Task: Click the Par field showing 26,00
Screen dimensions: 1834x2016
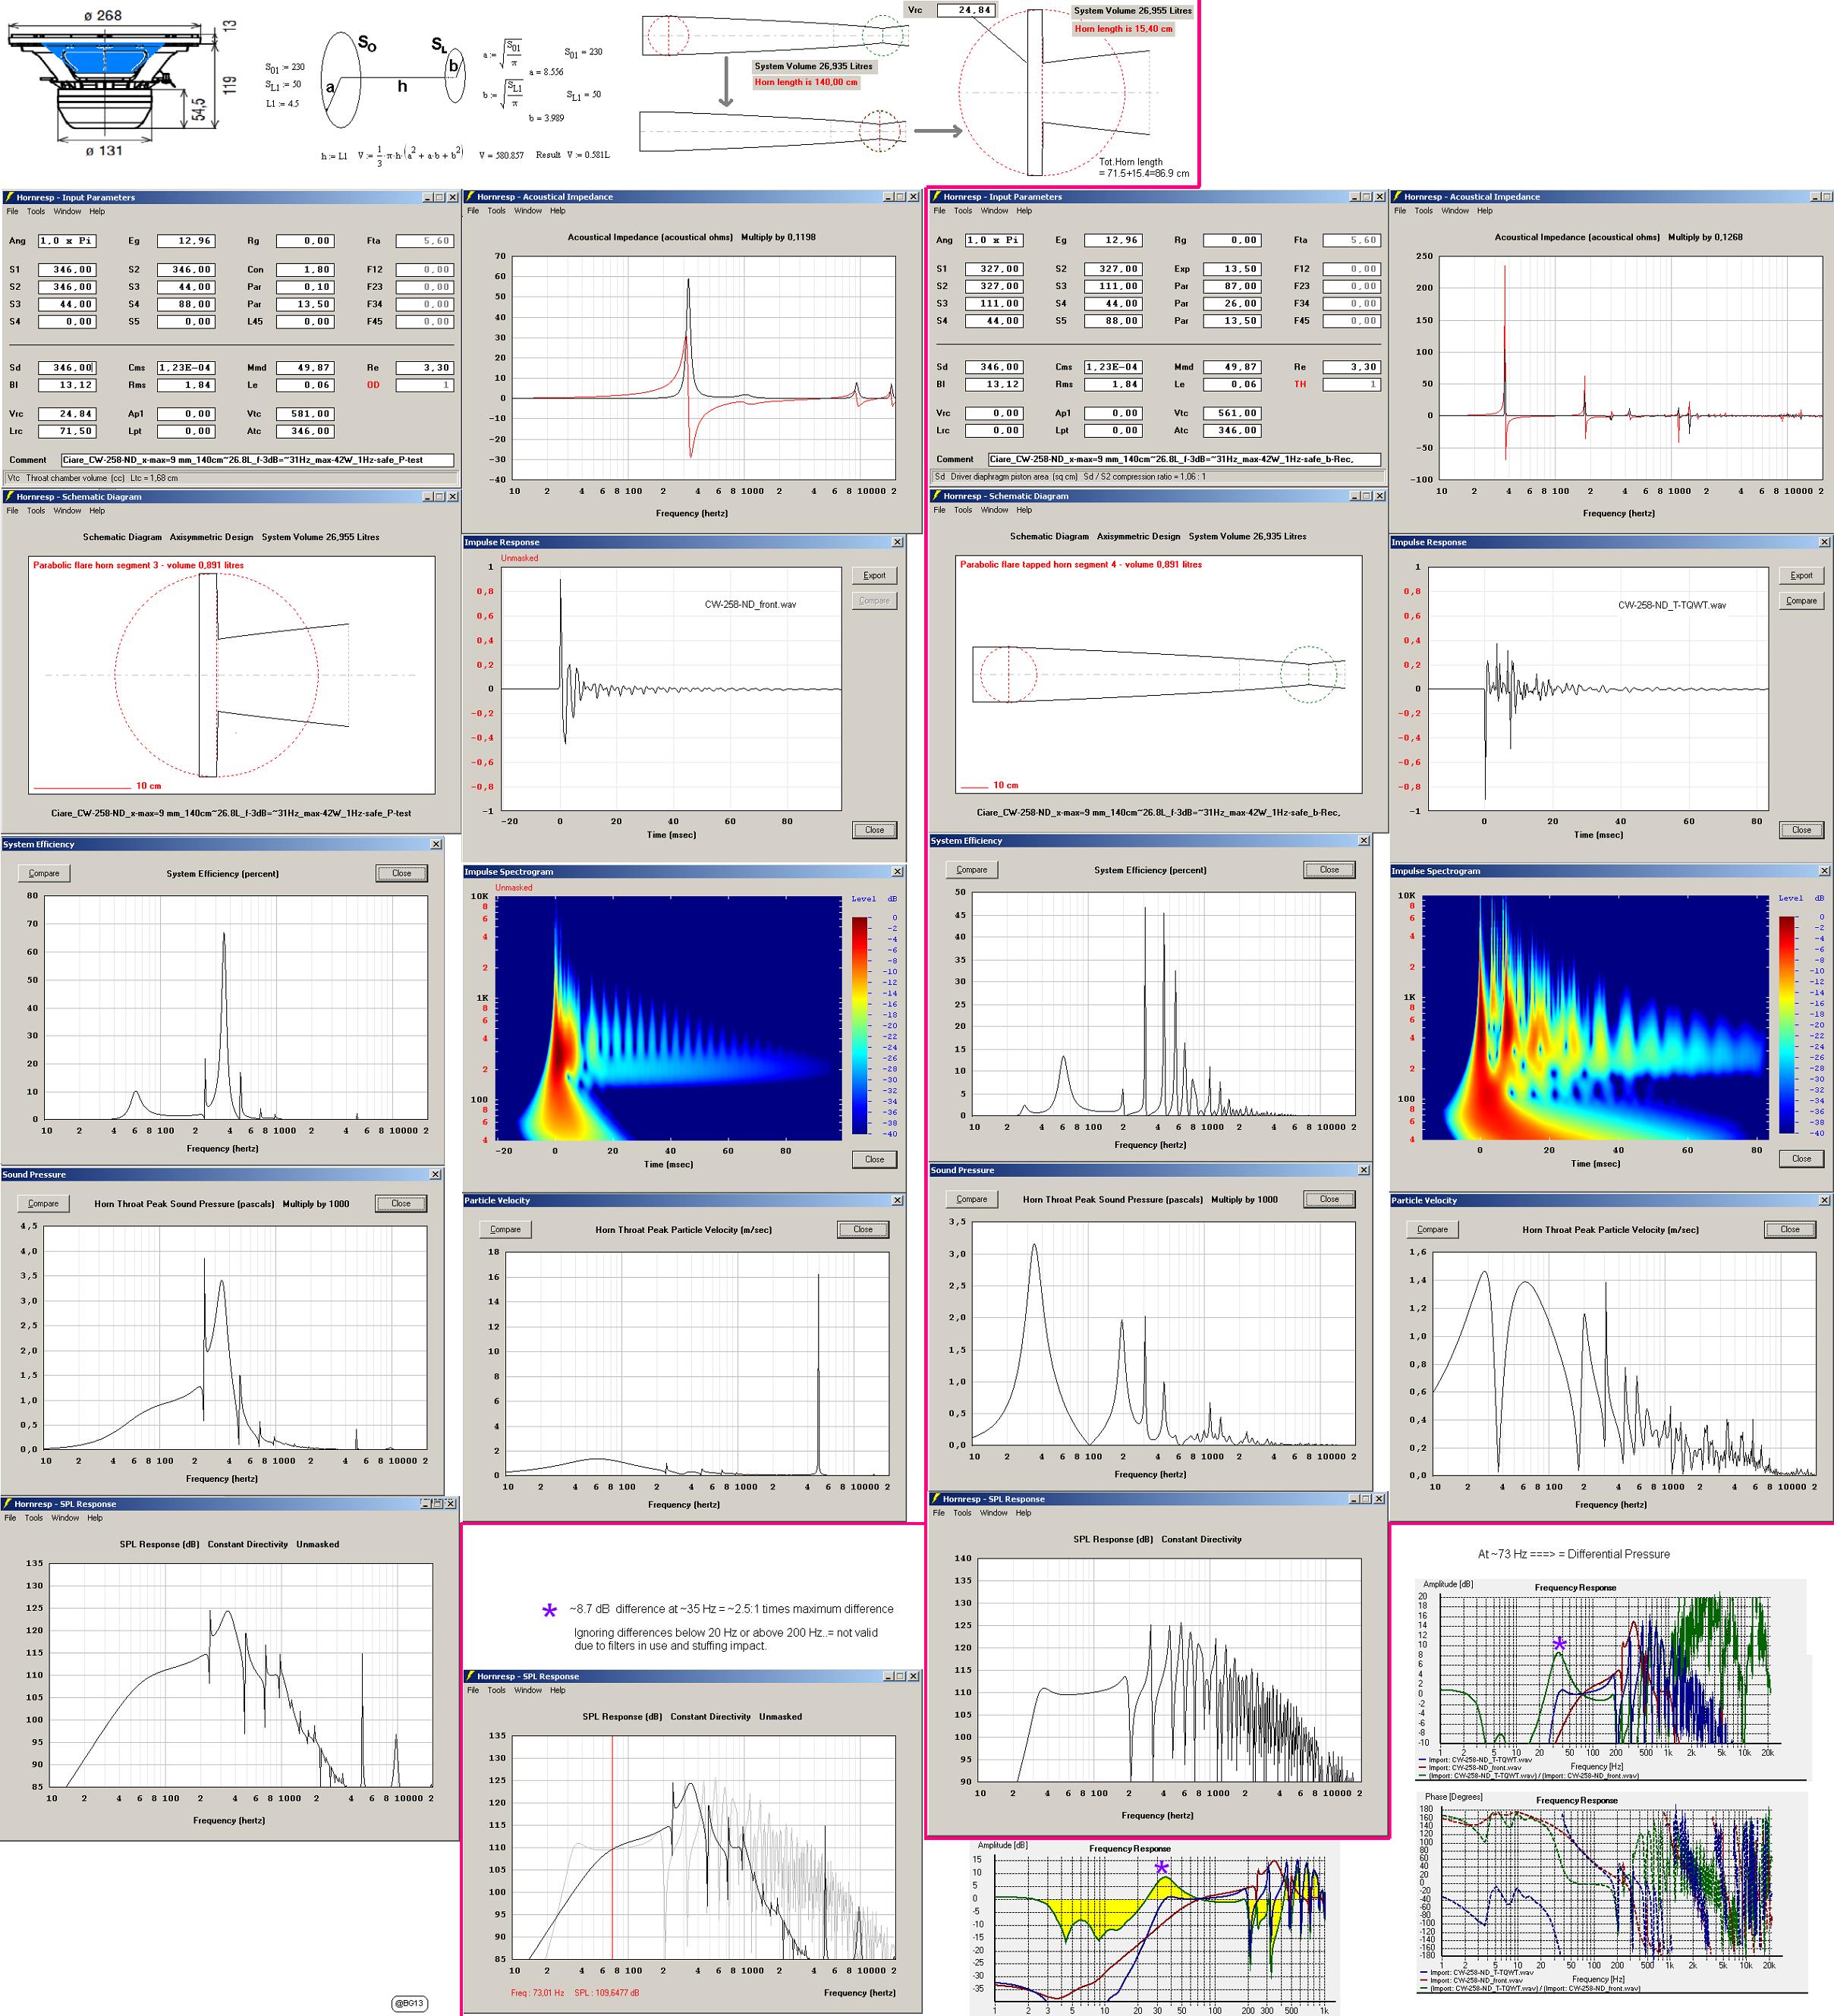Action: click(1232, 303)
